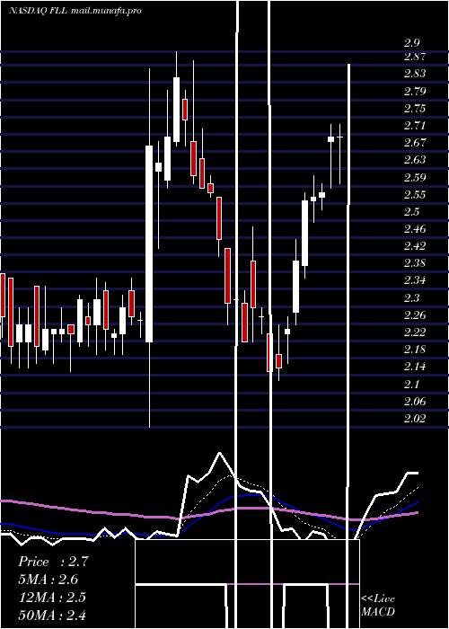Select the 2.18 price axis label

pyautogui.click(x=415, y=350)
